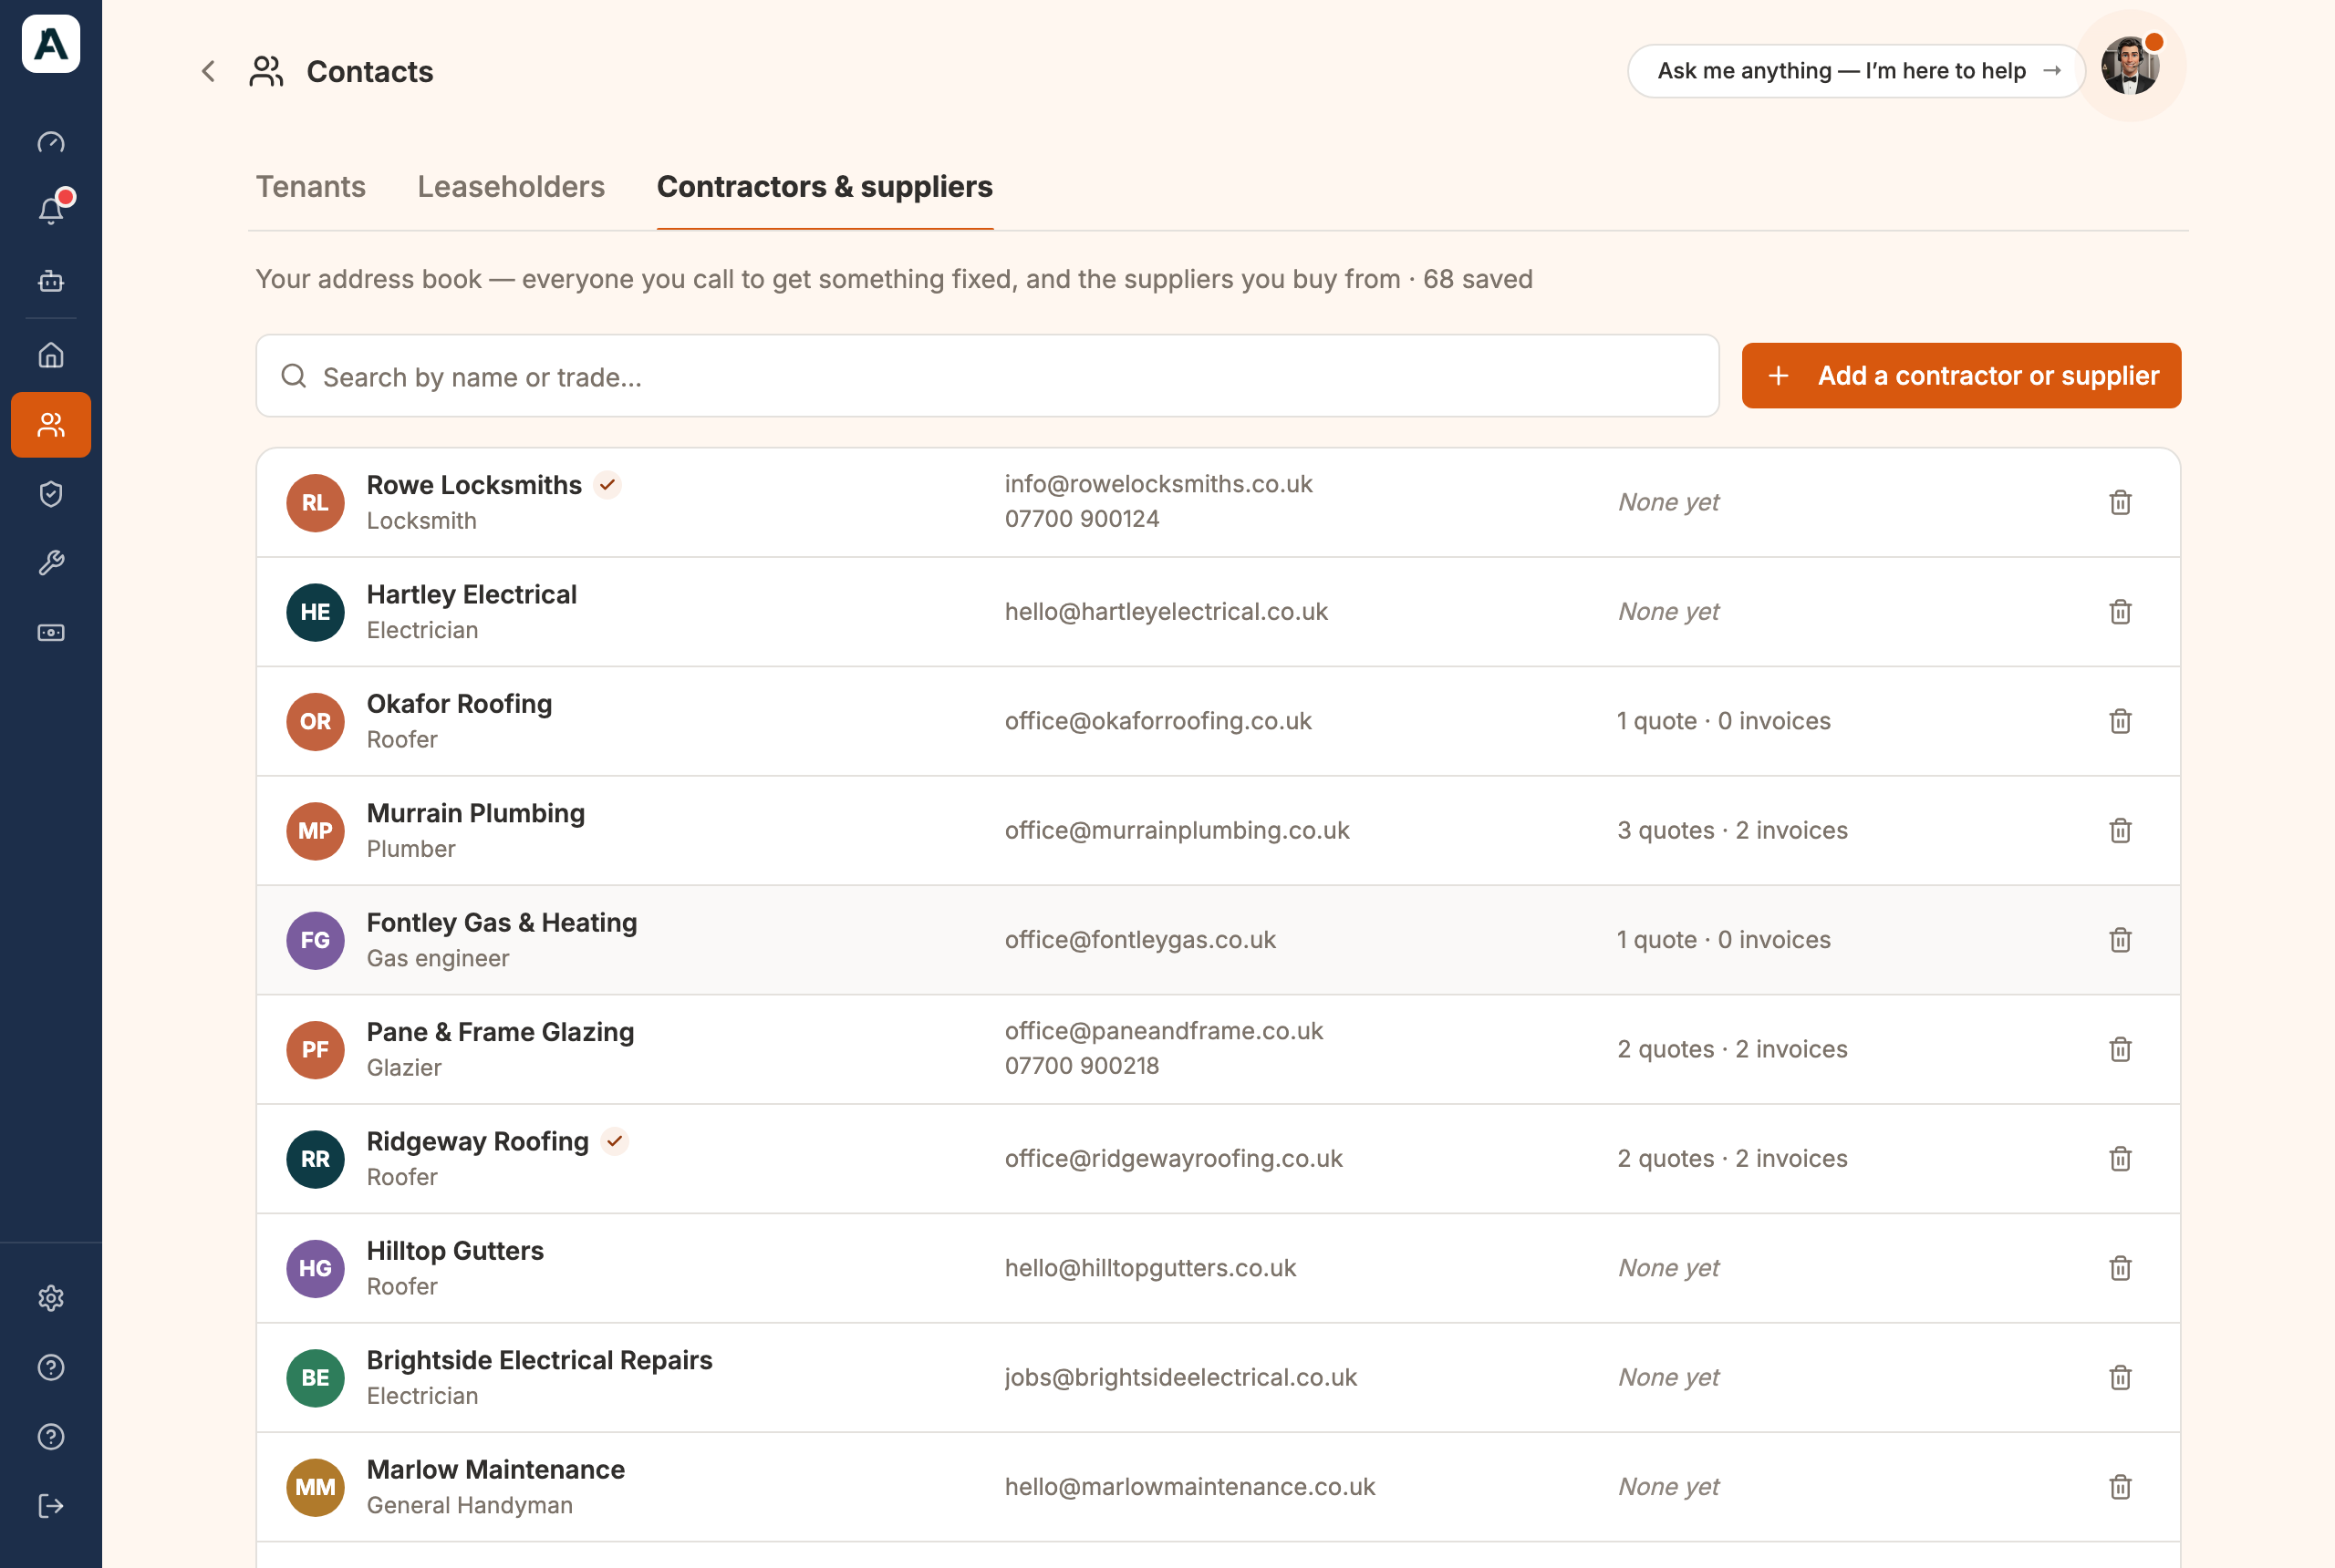Image resolution: width=2335 pixels, height=1568 pixels.
Task: Click the MM avatar for Marlow Maintenance
Action: coord(316,1487)
